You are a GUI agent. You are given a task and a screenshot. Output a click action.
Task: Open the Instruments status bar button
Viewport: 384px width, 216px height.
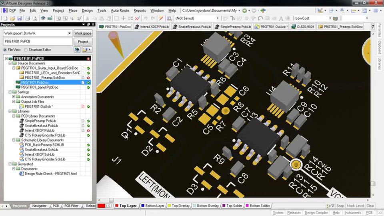[352, 213]
